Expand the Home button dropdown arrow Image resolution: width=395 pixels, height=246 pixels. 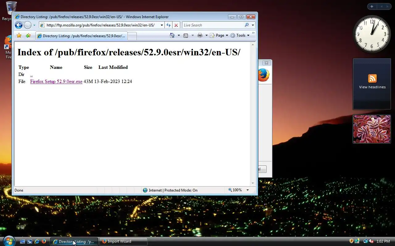[179, 35]
